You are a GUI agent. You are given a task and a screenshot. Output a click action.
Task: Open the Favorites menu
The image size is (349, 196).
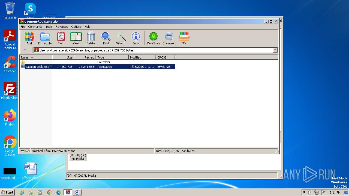(62, 27)
